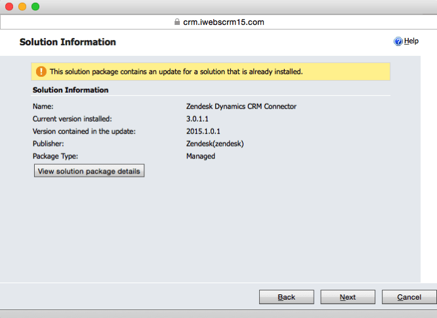Cancel the solution import dialog

click(409, 297)
